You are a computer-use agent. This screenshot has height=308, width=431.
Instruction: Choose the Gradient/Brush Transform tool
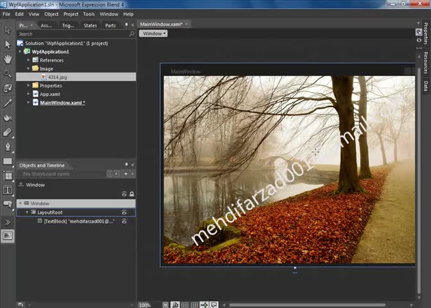pos(8,132)
